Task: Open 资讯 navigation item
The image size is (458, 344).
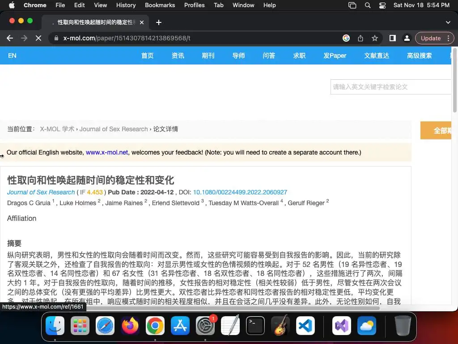Action: [x=178, y=56]
